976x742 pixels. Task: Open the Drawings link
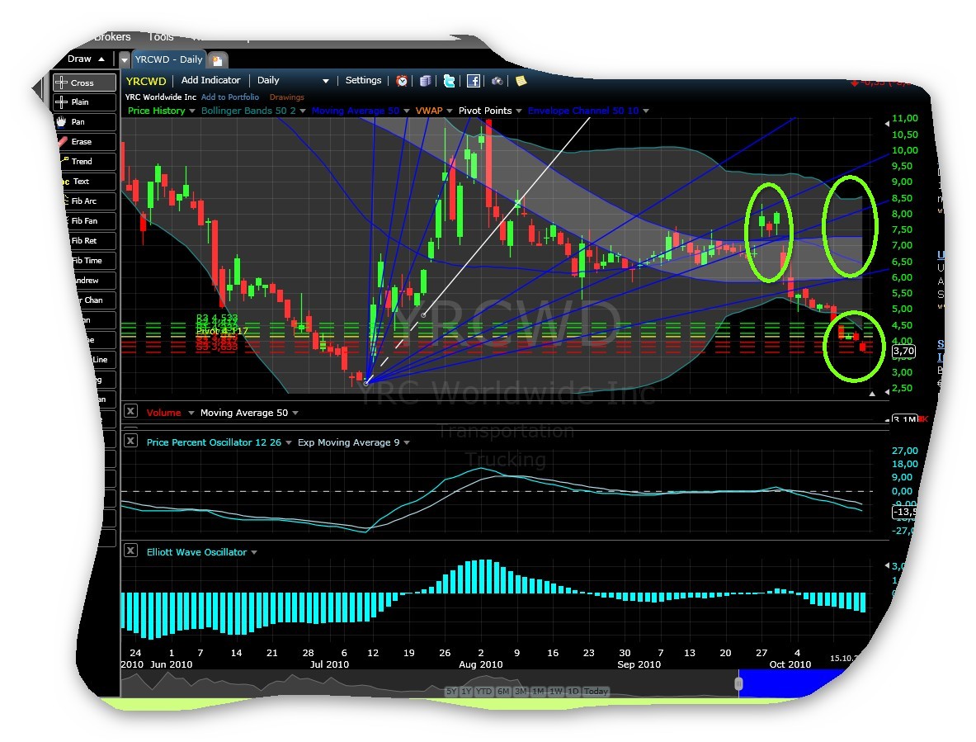pos(287,97)
